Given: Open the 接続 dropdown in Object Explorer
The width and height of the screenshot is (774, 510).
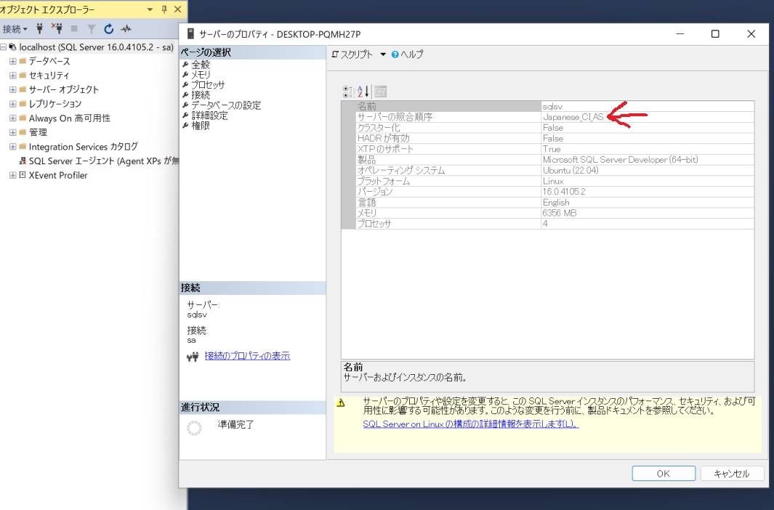Looking at the screenshot, I should pyautogui.click(x=15, y=29).
